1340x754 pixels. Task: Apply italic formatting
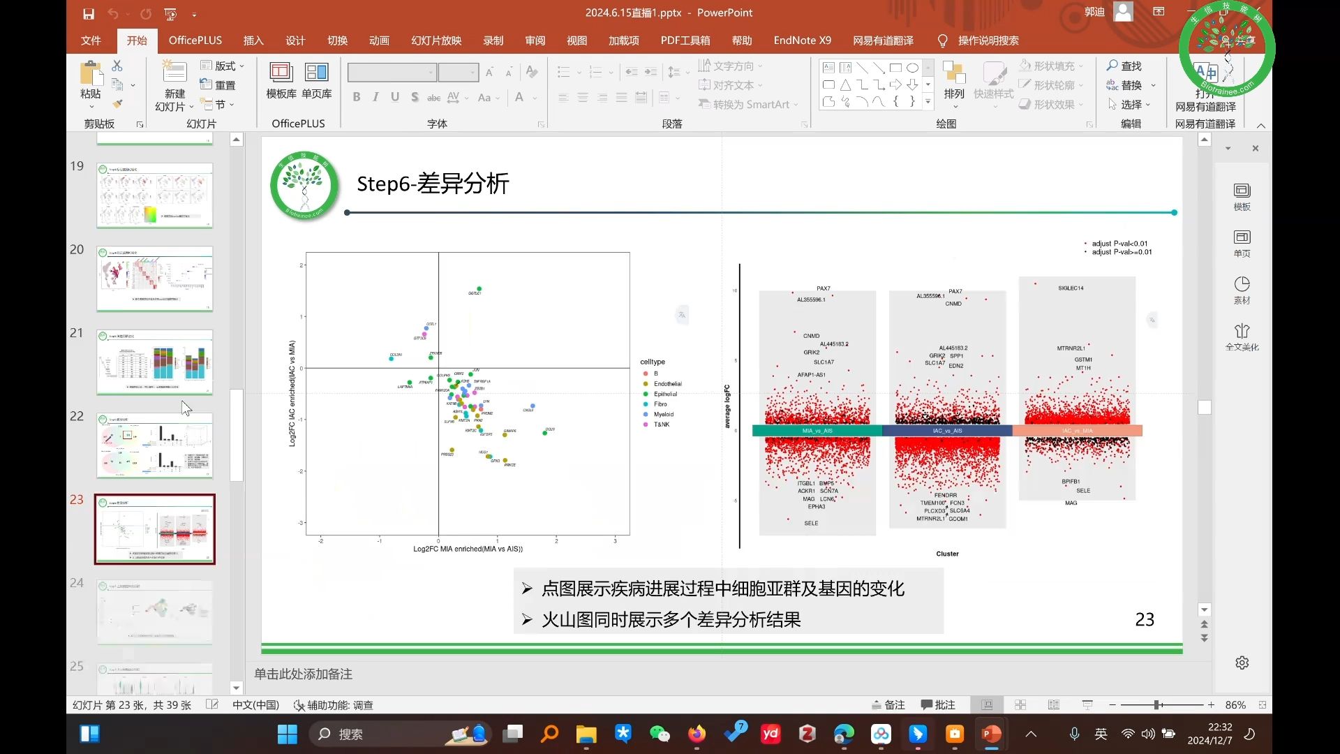(x=375, y=97)
